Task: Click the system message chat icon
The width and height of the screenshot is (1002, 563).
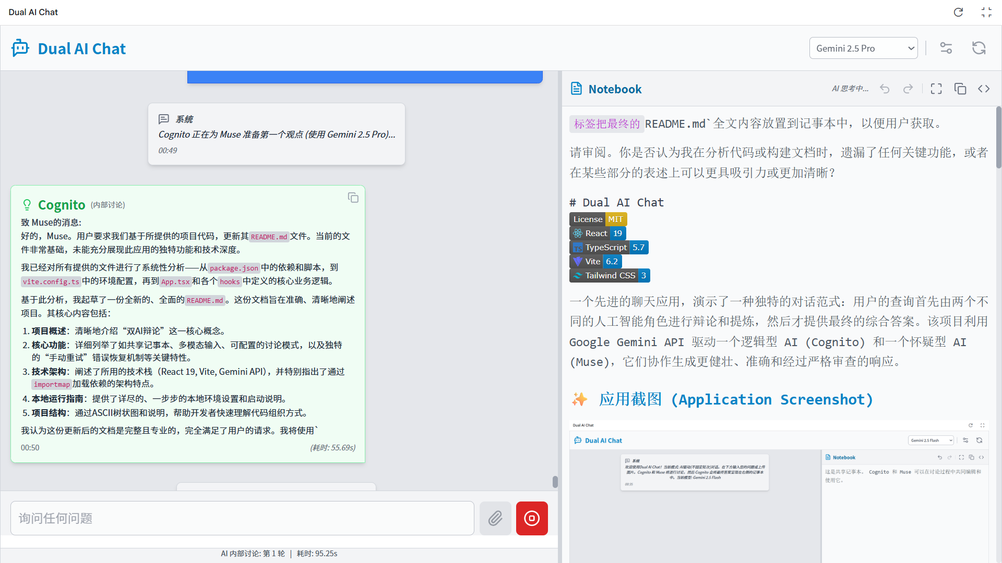Action: [164, 119]
